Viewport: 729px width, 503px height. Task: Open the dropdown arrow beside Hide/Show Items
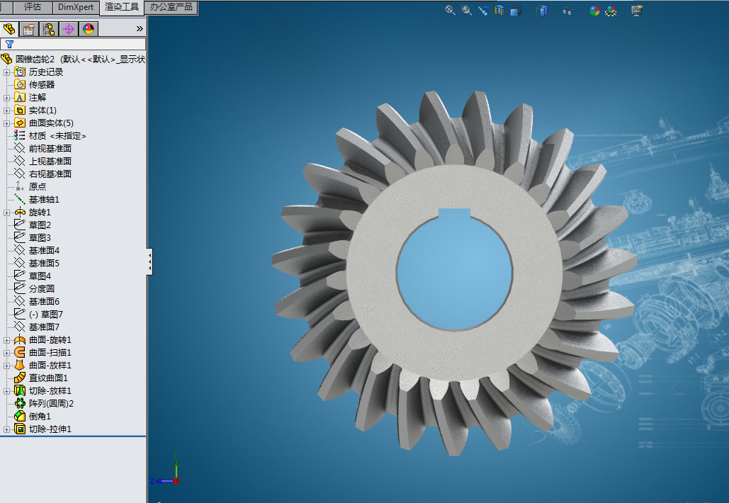pos(581,11)
